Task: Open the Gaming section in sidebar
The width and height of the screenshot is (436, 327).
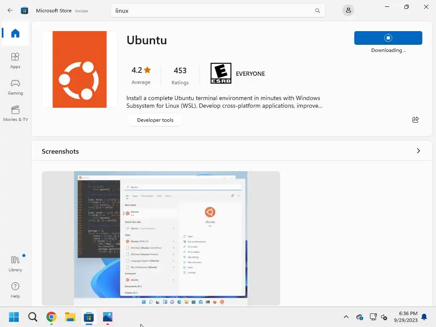Action: click(x=15, y=87)
